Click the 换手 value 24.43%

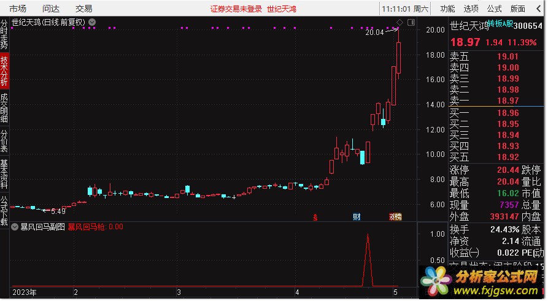point(504,229)
